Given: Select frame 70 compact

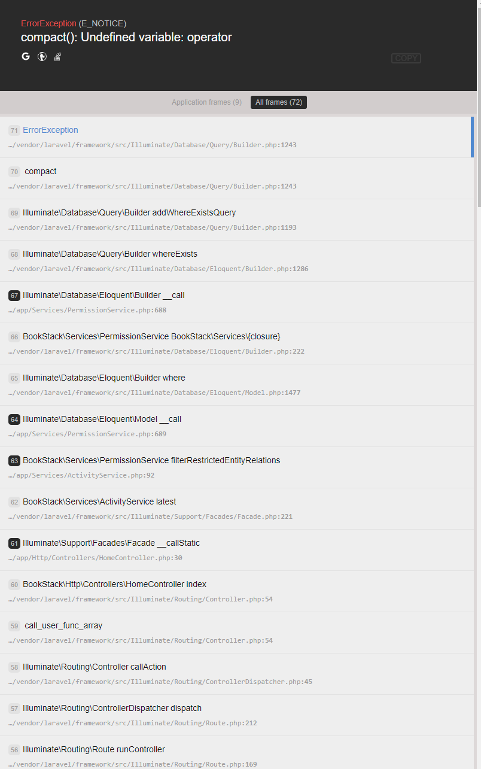Looking at the screenshot, I should pos(237,178).
